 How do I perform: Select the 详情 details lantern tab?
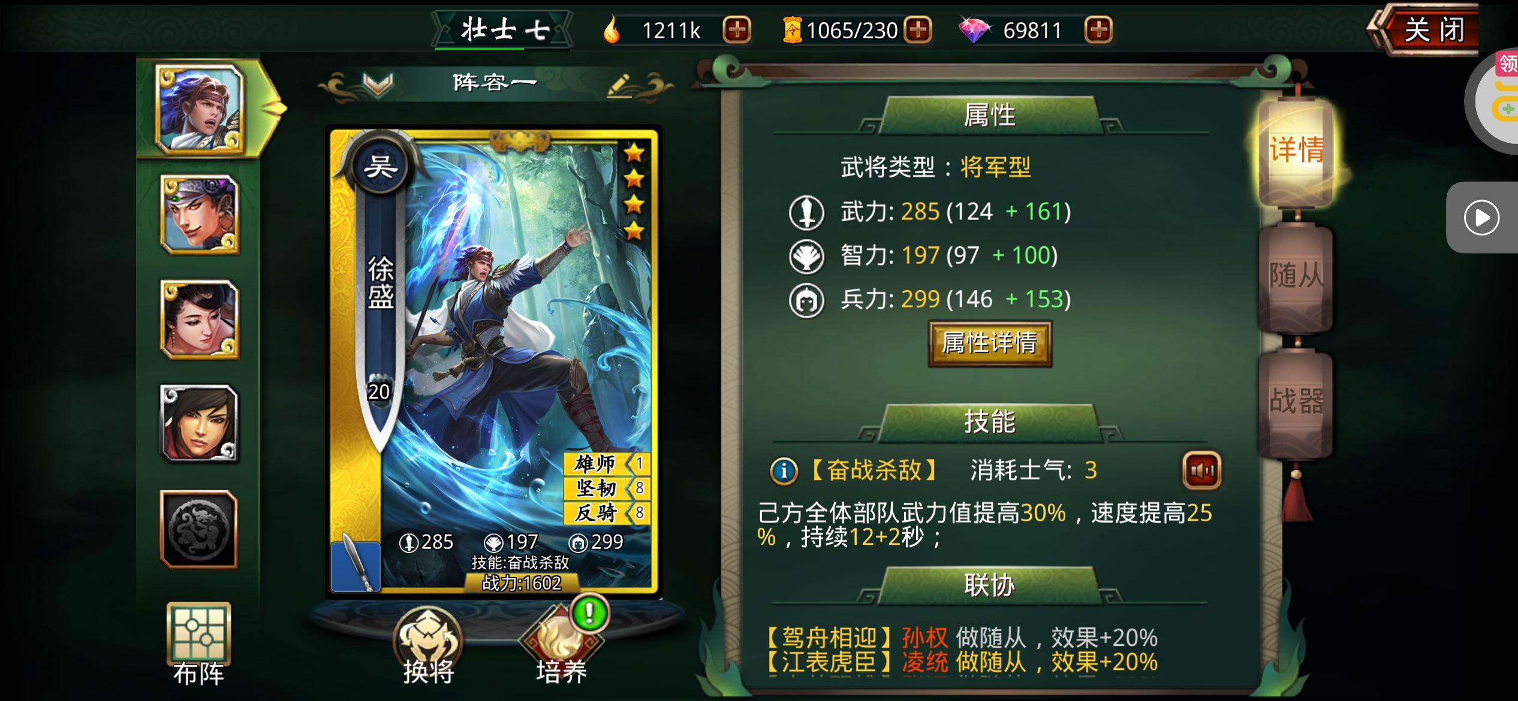pyautogui.click(x=1296, y=151)
